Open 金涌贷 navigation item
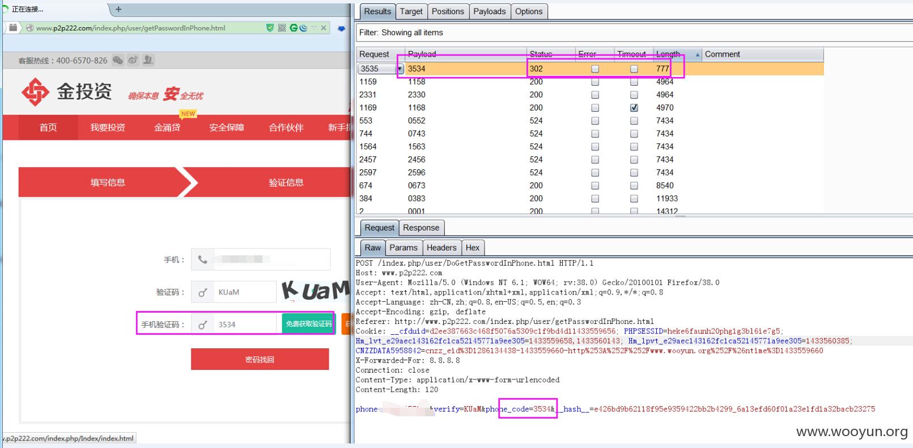The height and width of the screenshot is (448, 913). coord(167,127)
